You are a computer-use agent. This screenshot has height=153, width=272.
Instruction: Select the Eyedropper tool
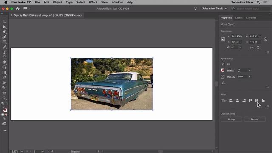pyautogui.click(x=4, y=77)
